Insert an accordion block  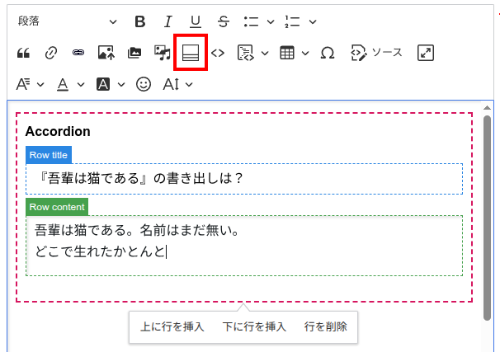(191, 53)
